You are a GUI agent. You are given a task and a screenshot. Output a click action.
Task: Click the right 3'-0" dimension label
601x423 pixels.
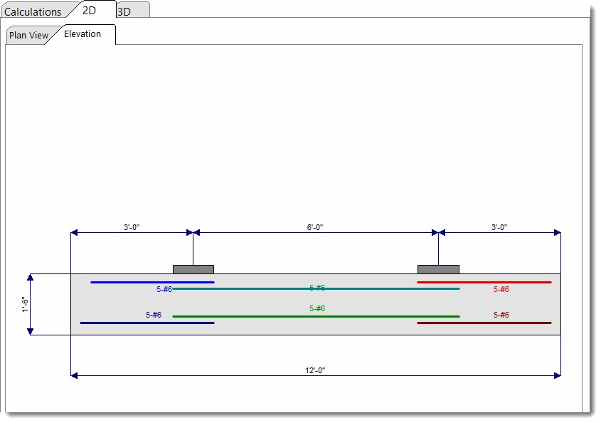coord(499,226)
